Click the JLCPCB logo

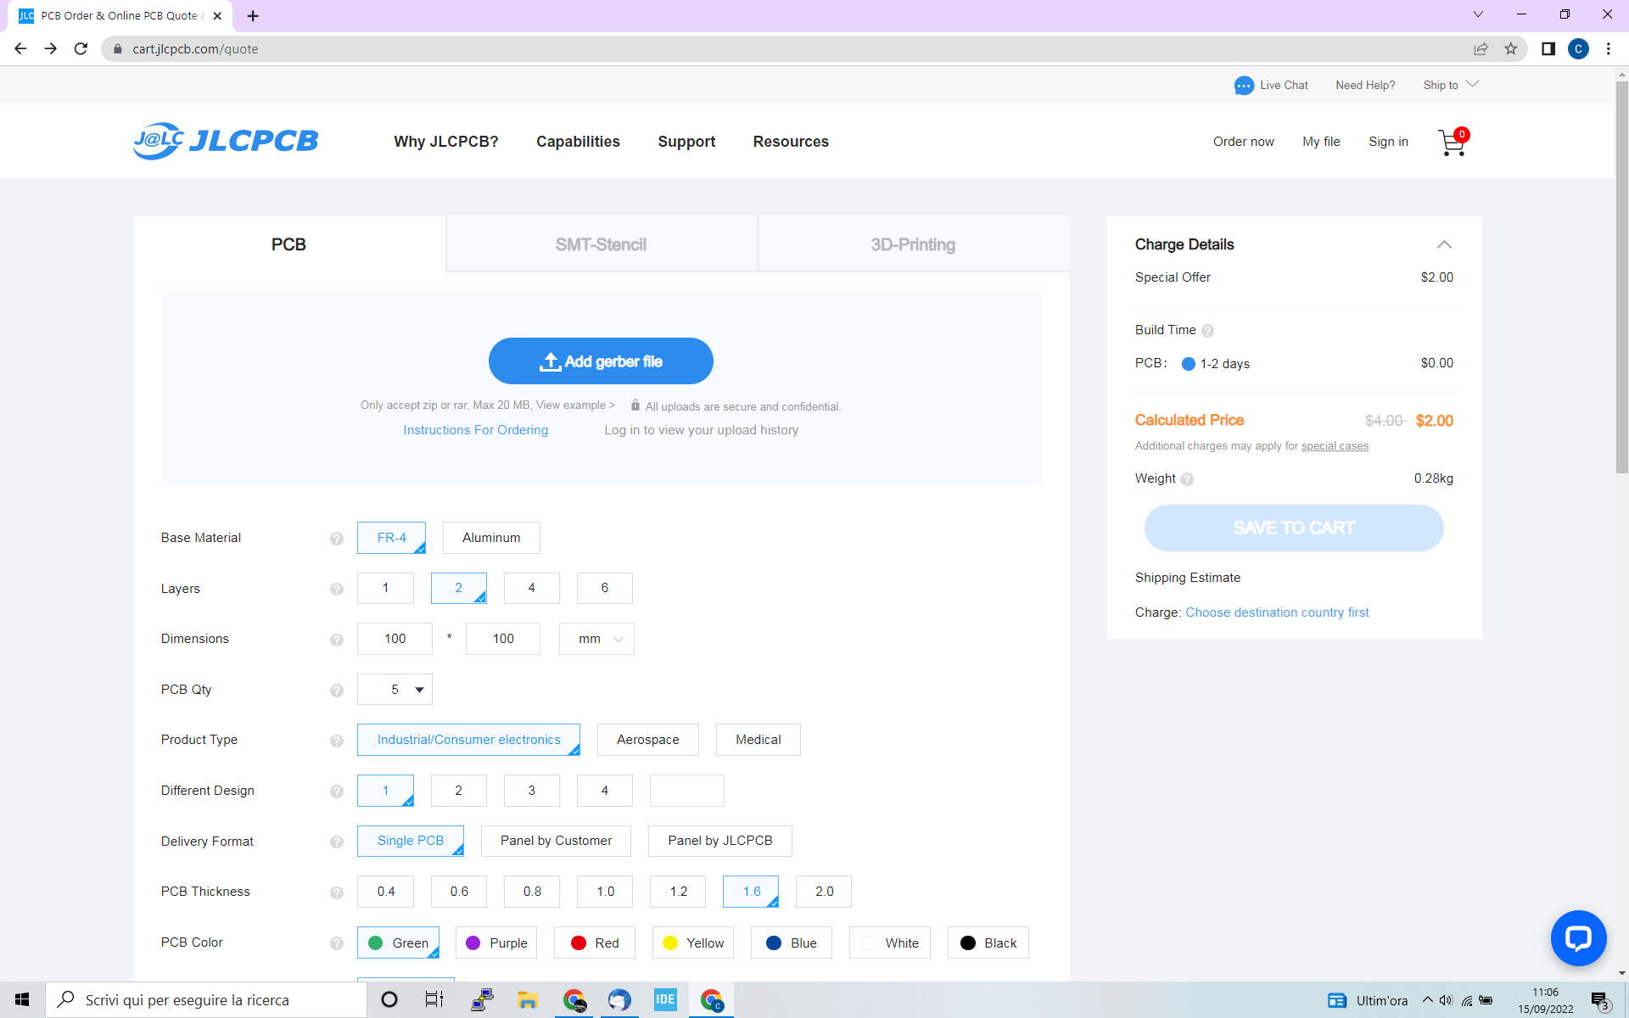pyautogui.click(x=226, y=141)
